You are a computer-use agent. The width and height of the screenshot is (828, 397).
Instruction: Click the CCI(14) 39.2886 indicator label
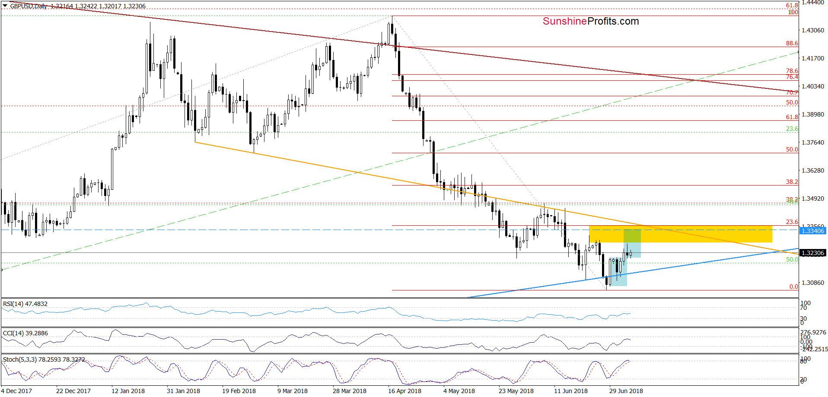(25, 333)
